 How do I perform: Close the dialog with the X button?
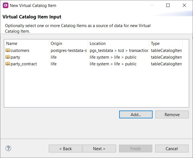184,5
